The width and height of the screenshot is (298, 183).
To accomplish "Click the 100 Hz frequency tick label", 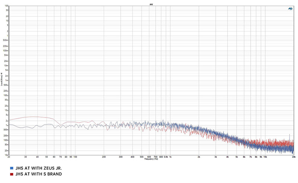I will [x=75, y=157].
